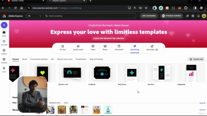Open the Brochure template type
The image size is (207, 116).
[161, 74]
